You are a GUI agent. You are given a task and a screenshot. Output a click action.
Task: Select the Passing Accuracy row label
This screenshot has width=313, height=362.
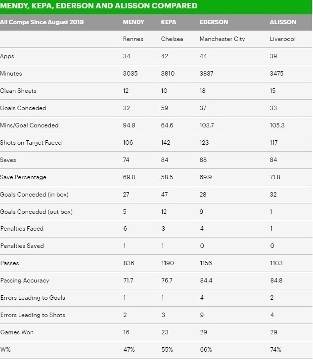pos(25,281)
